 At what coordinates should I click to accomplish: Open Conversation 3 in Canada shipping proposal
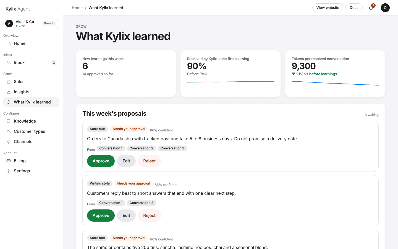coord(172,148)
